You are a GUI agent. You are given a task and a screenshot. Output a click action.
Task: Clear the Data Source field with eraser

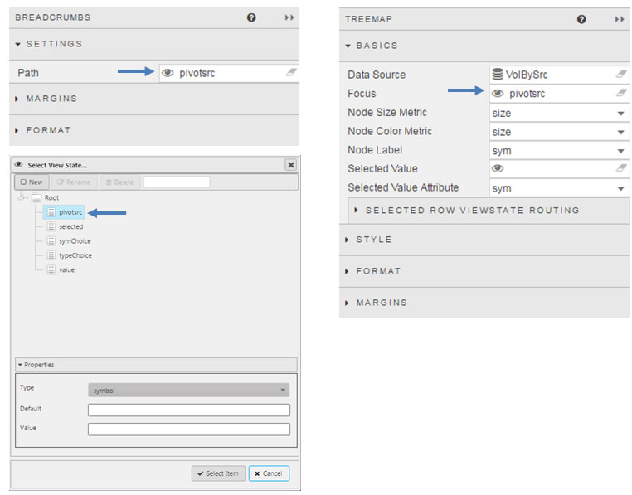[x=621, y=75]
